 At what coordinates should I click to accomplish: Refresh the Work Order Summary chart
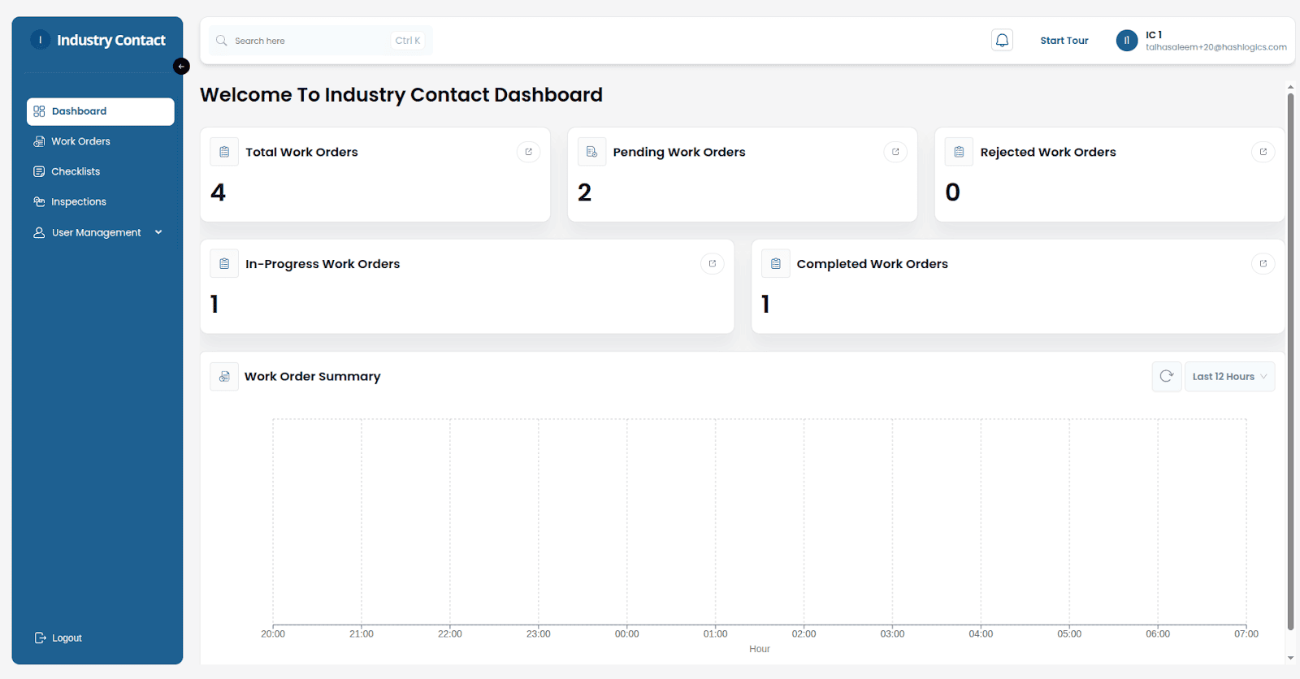[1167, 377]
